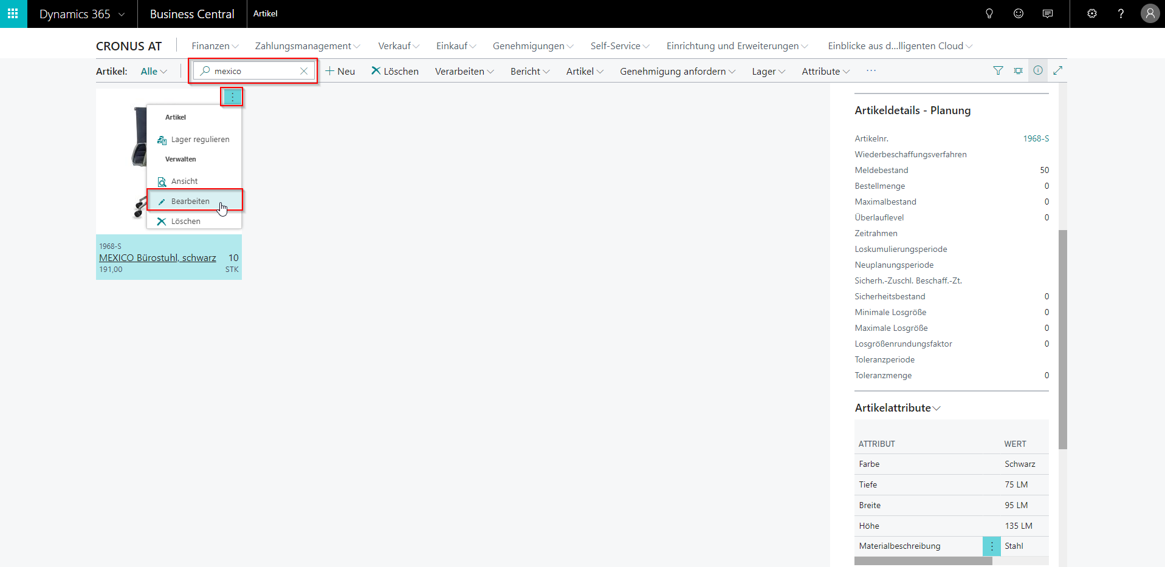The image size is (1165, 567).
Task: Open the settings gear icon
Action: (1092, 13)
